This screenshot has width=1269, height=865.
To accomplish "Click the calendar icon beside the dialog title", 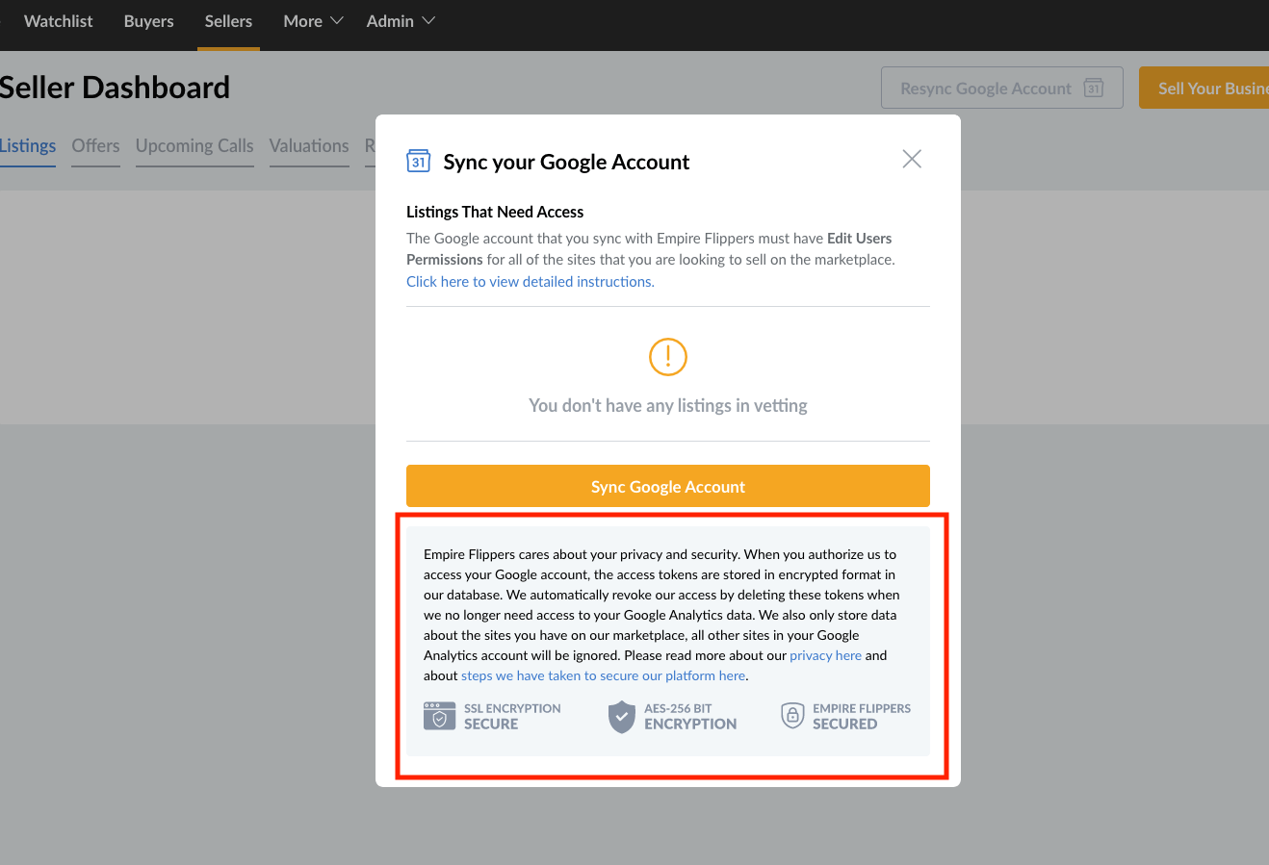I will tap(419, 160).
